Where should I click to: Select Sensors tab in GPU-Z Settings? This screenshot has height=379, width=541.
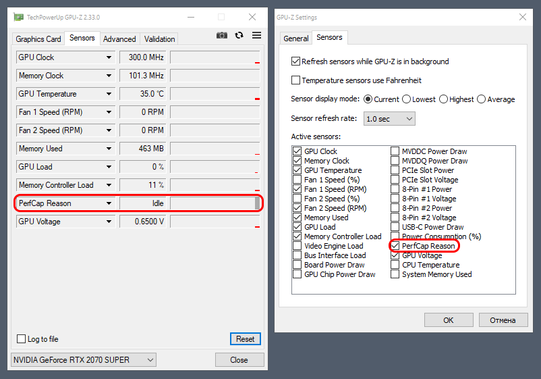(x=329, y=37)
